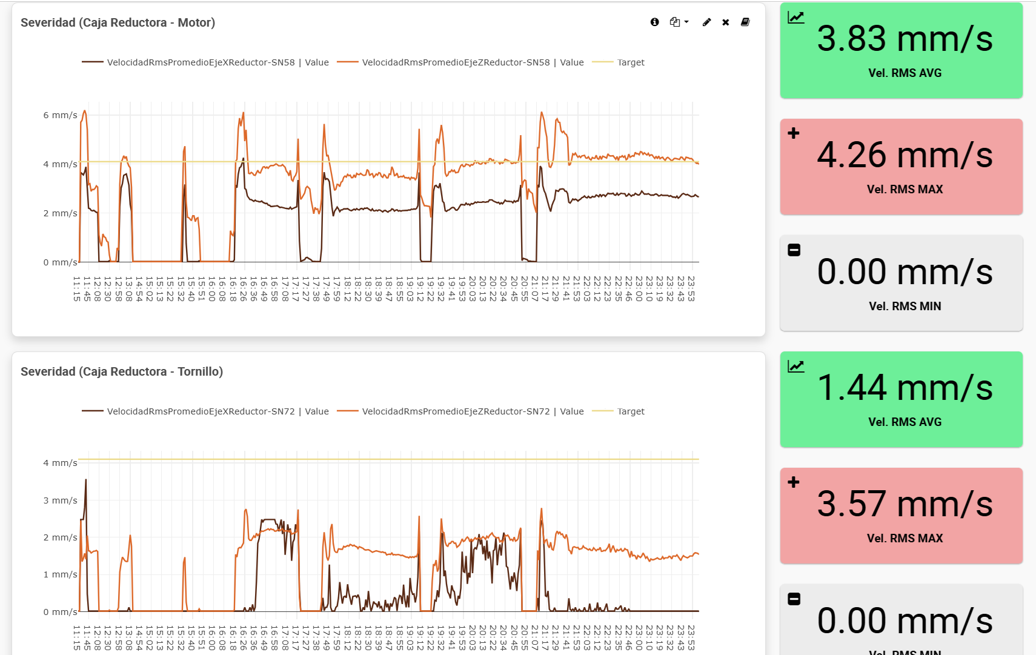Click the trend chart icon on the 1.44 mm/s card
1036x655 pixels.
[795, 366]
